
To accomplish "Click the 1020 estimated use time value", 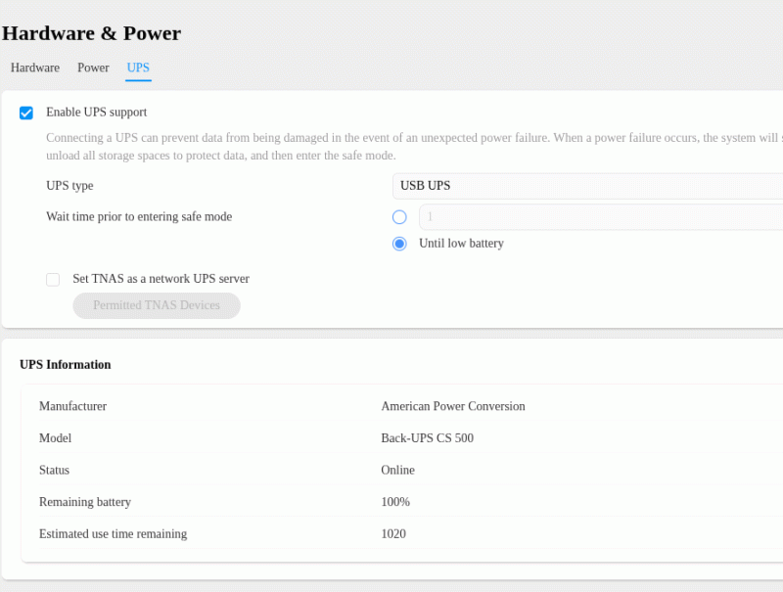I will coord(393,534).
